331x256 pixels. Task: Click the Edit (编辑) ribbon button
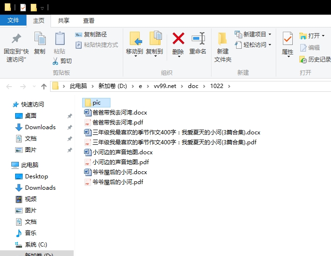[310, 48]
